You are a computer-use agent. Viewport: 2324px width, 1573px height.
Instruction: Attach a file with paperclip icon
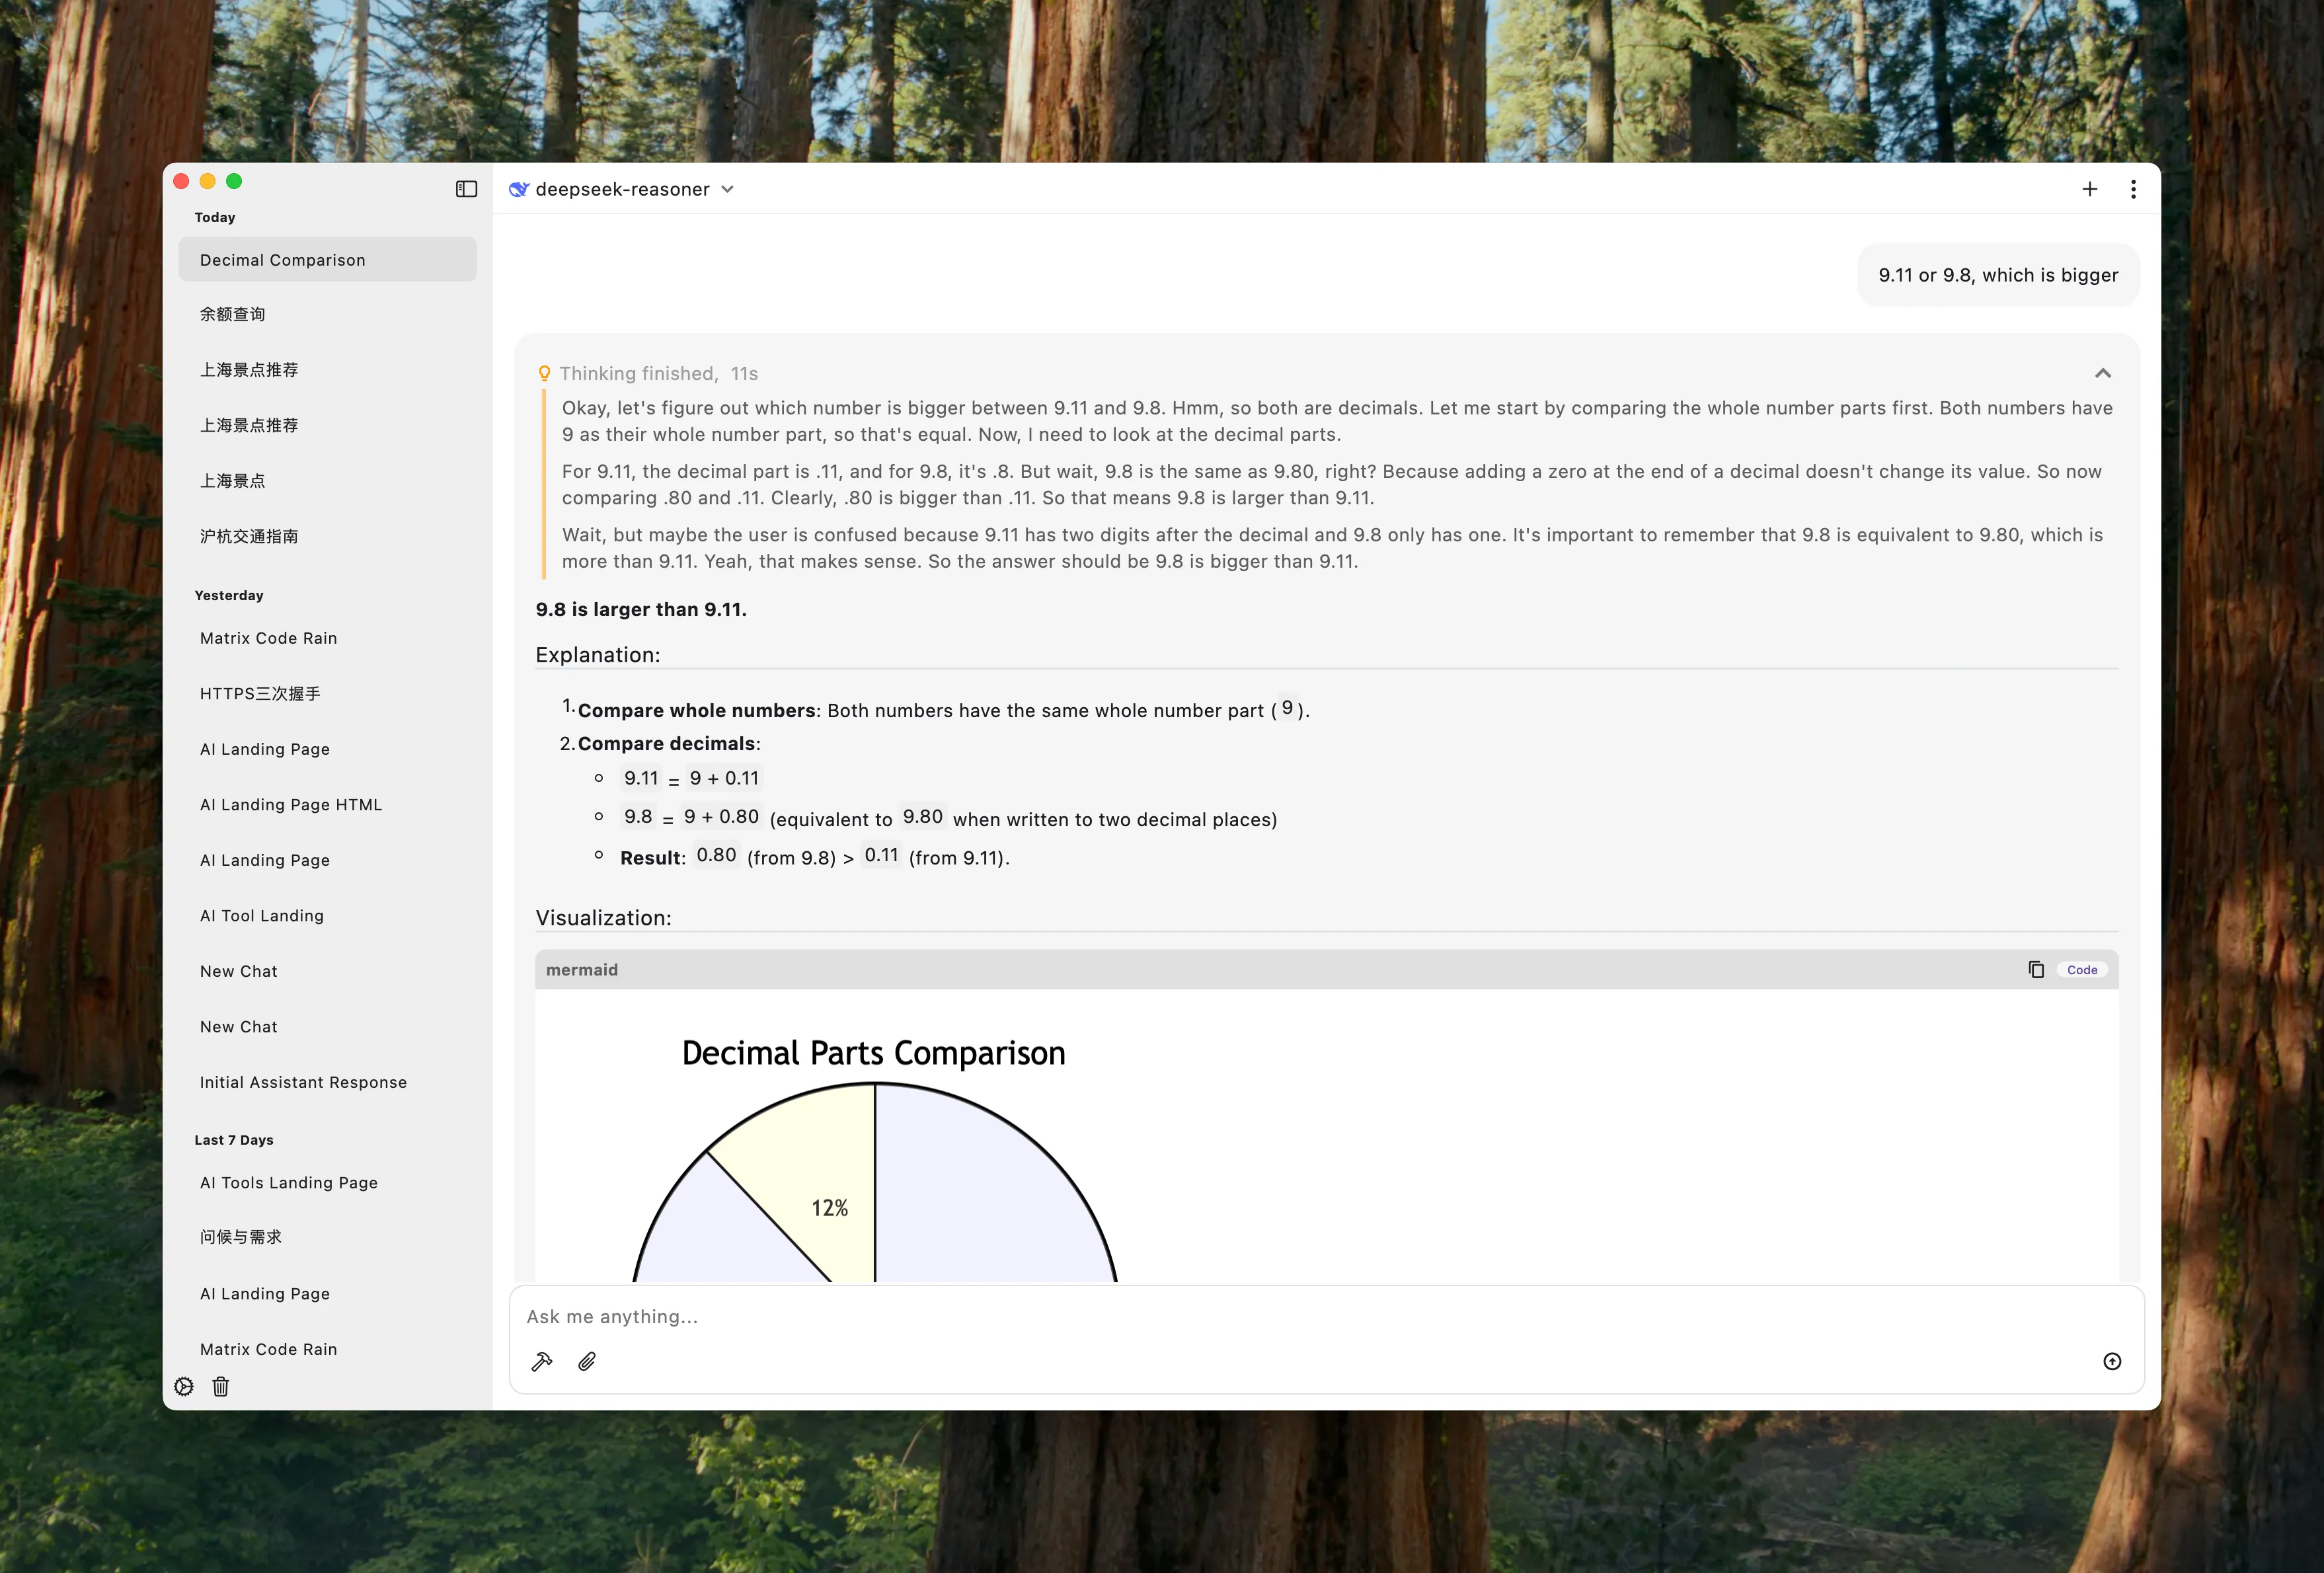tap(587, 1361)
